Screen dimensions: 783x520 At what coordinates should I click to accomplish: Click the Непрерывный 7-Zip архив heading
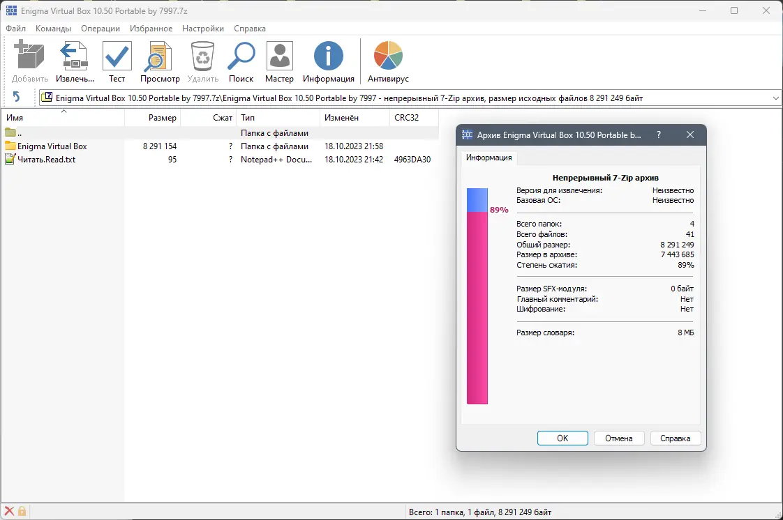pyautogui.click(x=605, y=178)
